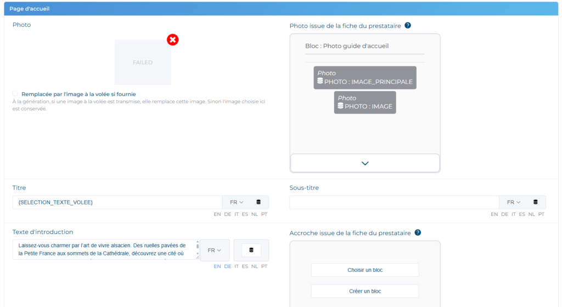Select EN language under Titre

[217, 214]
